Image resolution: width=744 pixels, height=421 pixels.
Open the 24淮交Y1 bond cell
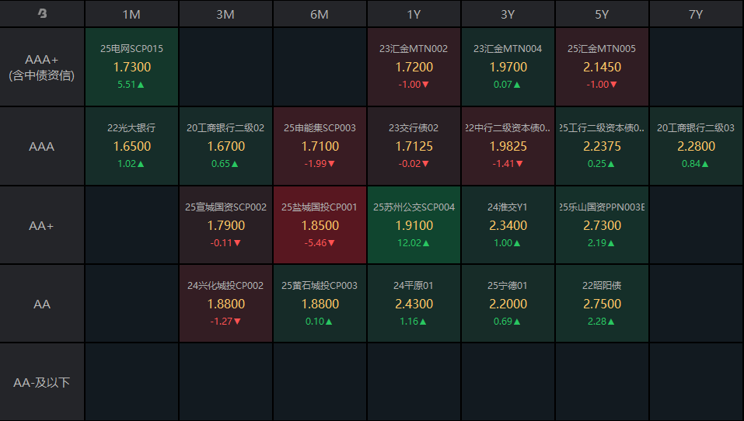508,225
